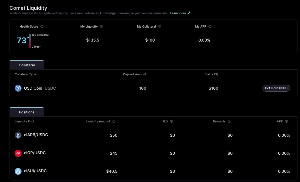The image size is (300, 182).
Task: Click the My Collateral help icon
Action: [x=159, y=27]
